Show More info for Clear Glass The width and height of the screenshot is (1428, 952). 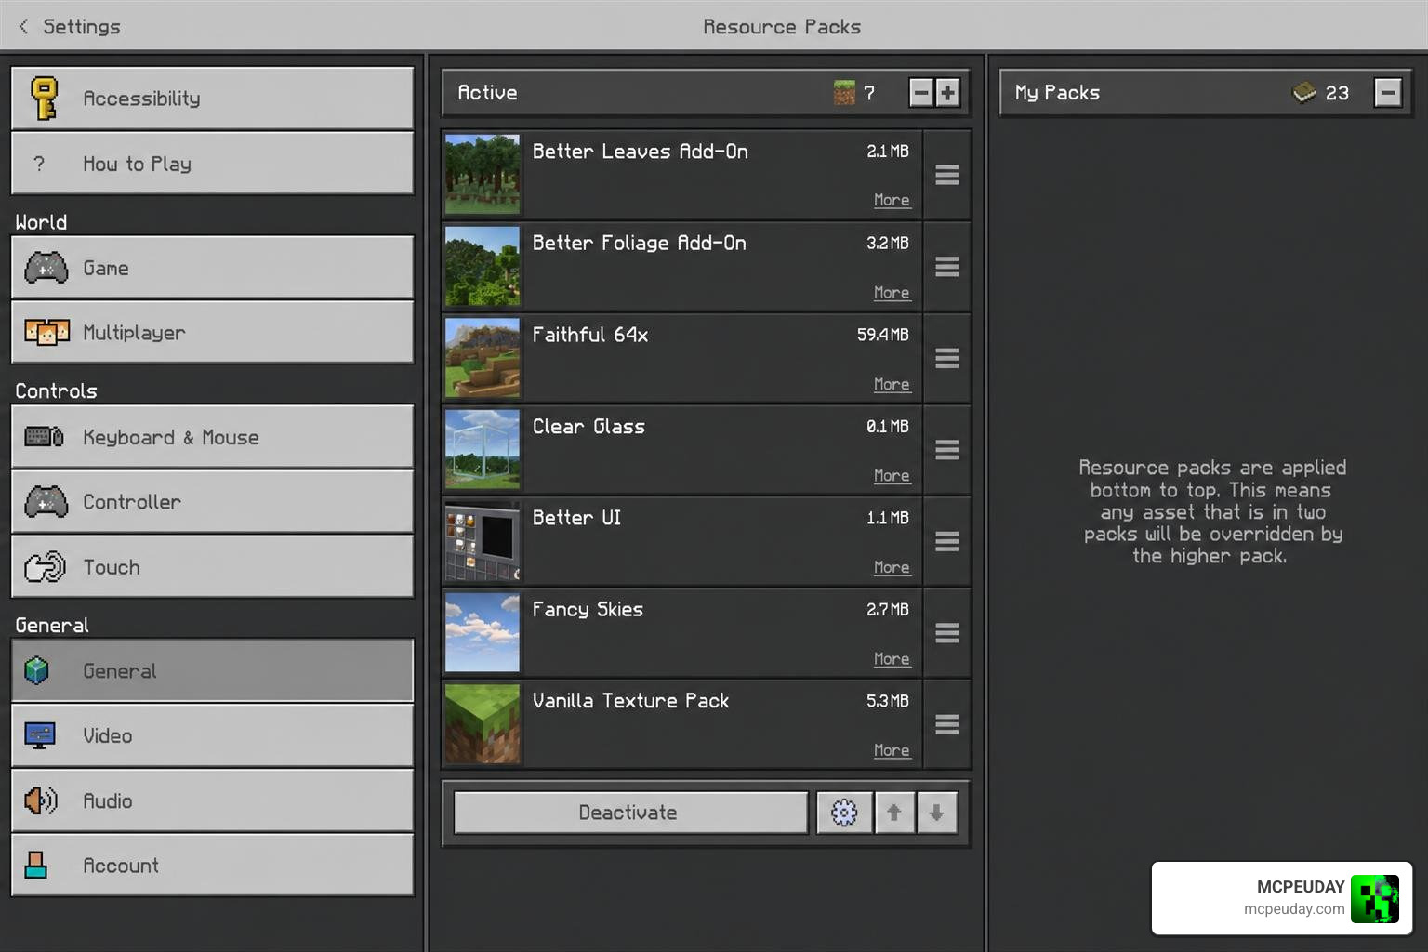892,475
